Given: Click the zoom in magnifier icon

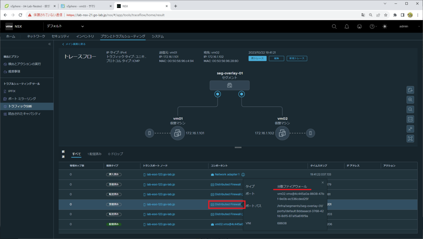Looking at the screenshot, I should [x=410, y=99].
